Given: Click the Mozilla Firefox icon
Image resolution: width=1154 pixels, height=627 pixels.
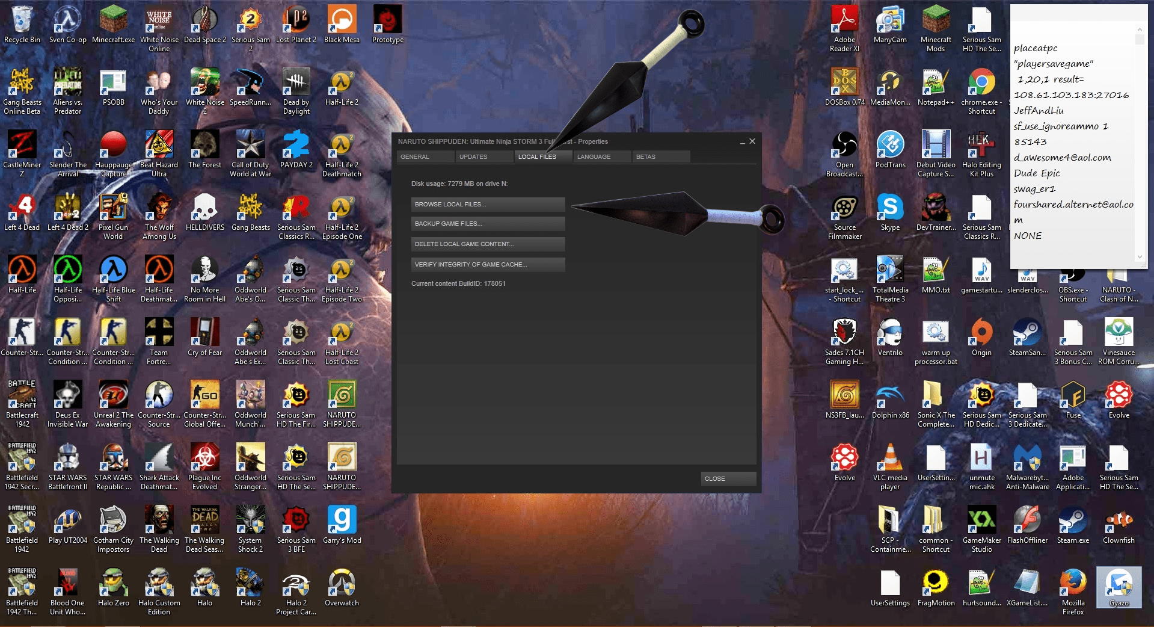Looking at the screenshot, I should [x=1073, y=591].
